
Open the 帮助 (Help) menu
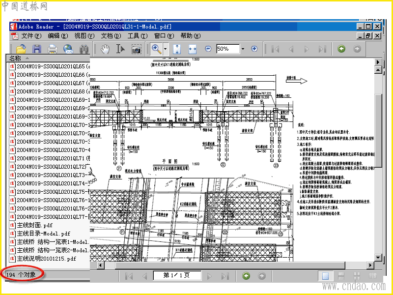coord(190,36)
